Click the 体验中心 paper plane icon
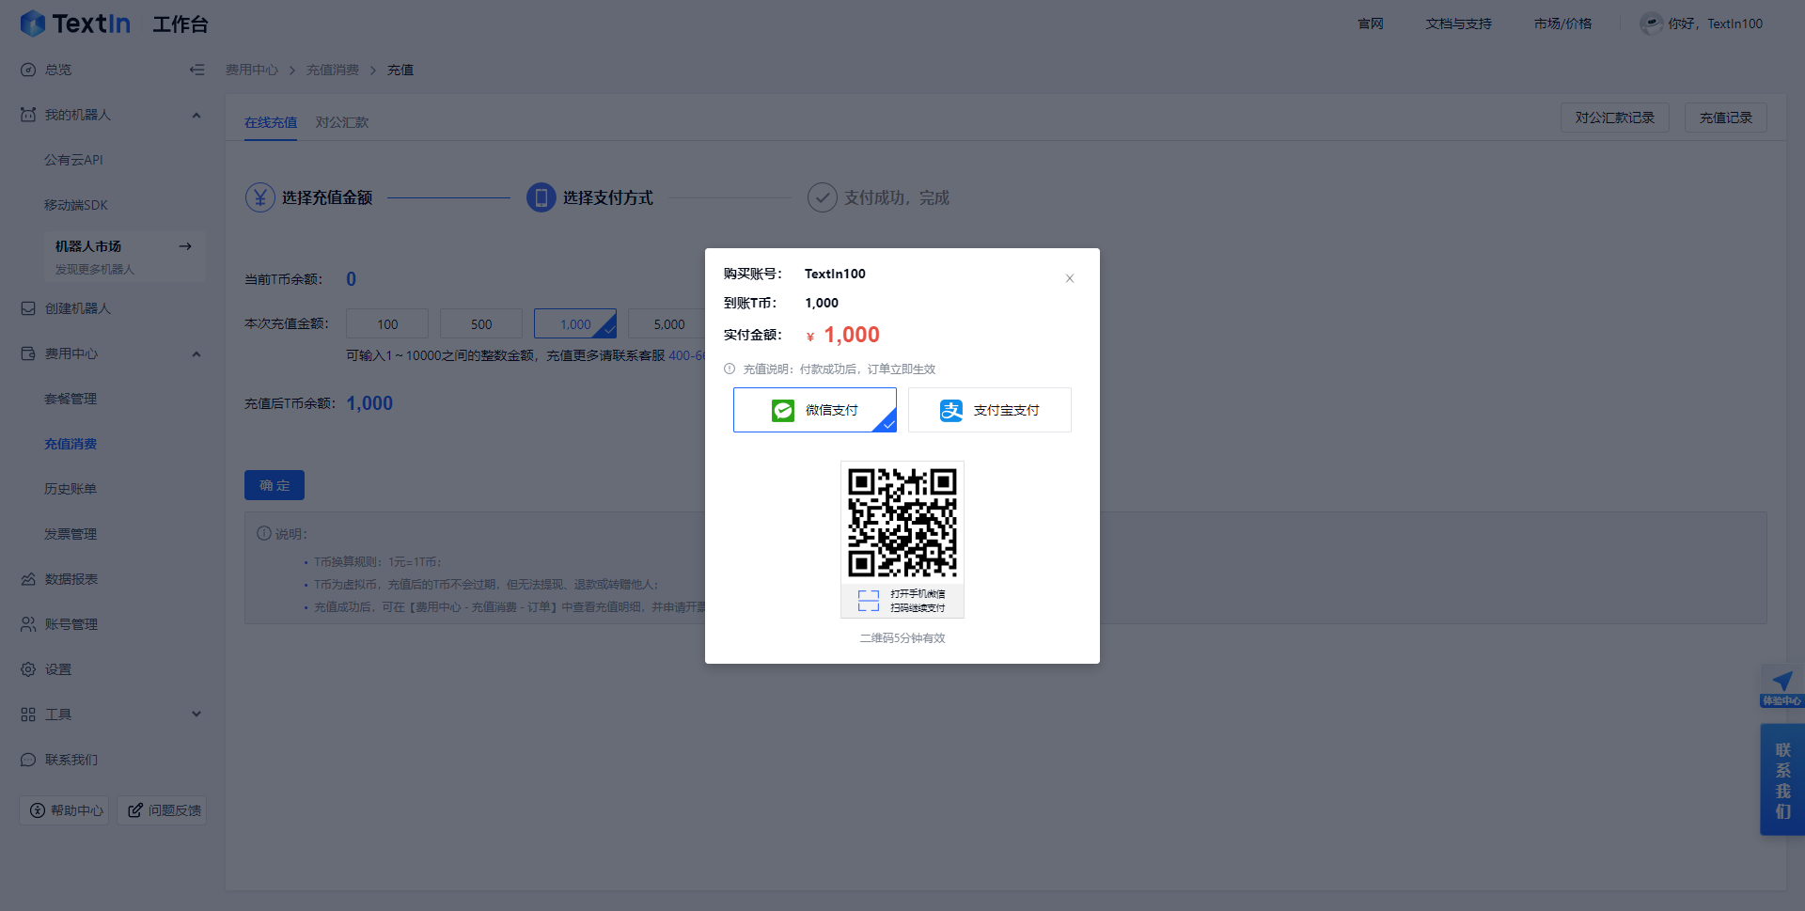 pyautogui.click(x=1782, y=681)
